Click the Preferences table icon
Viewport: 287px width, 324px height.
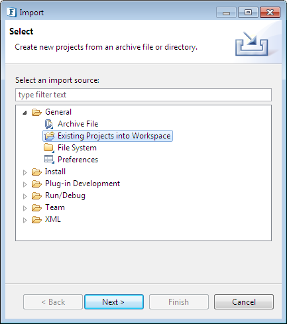[49, 160]
